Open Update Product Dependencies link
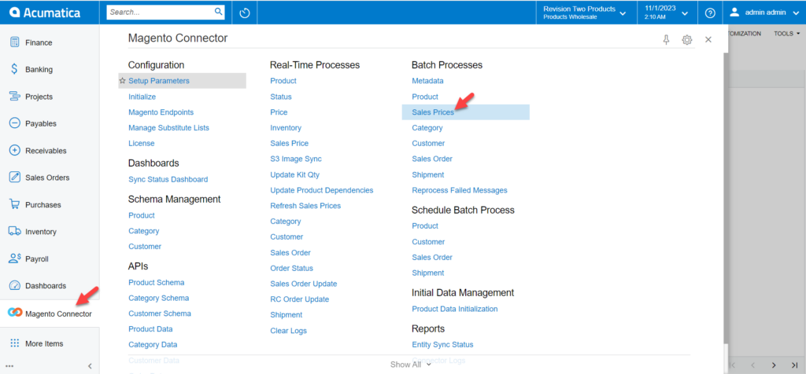Screen dimensions: 806x374 coord(322,190)
